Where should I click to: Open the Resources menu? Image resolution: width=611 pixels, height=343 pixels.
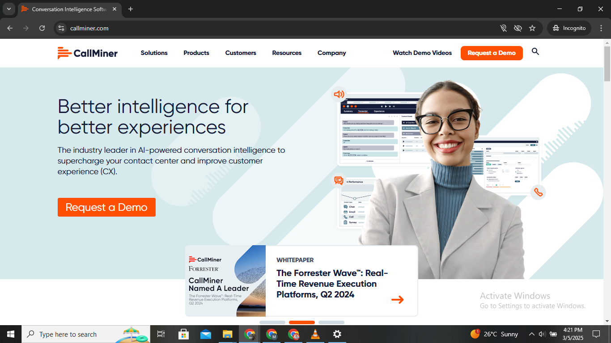(x=287, y=53)
